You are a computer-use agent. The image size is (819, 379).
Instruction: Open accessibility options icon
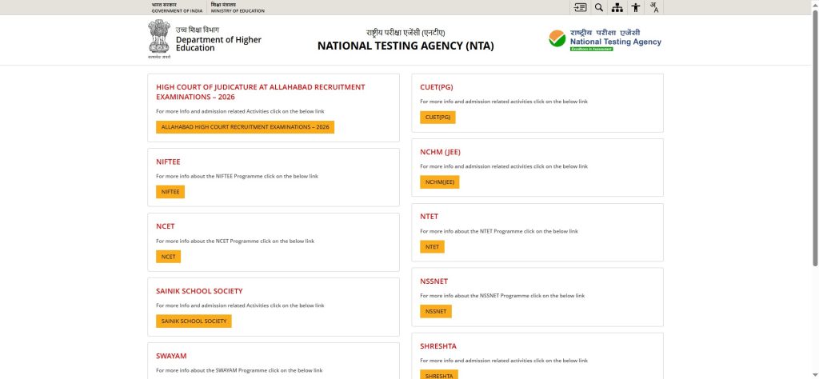tap(636, 7)
